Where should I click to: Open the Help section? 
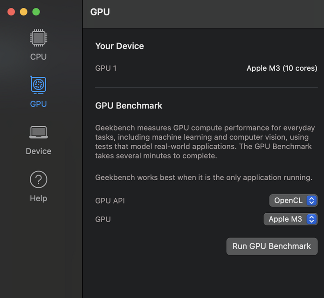[38, 187]
